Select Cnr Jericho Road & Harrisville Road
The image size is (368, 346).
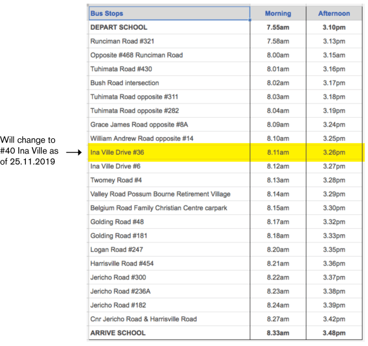[x=144, y=319]
